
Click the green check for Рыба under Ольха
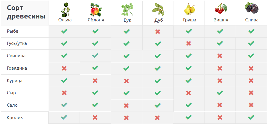[64, 31]
